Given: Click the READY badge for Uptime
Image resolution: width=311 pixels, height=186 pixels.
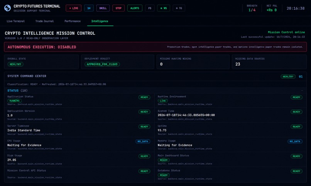Looking at the screenshot, I should [296, 127].
